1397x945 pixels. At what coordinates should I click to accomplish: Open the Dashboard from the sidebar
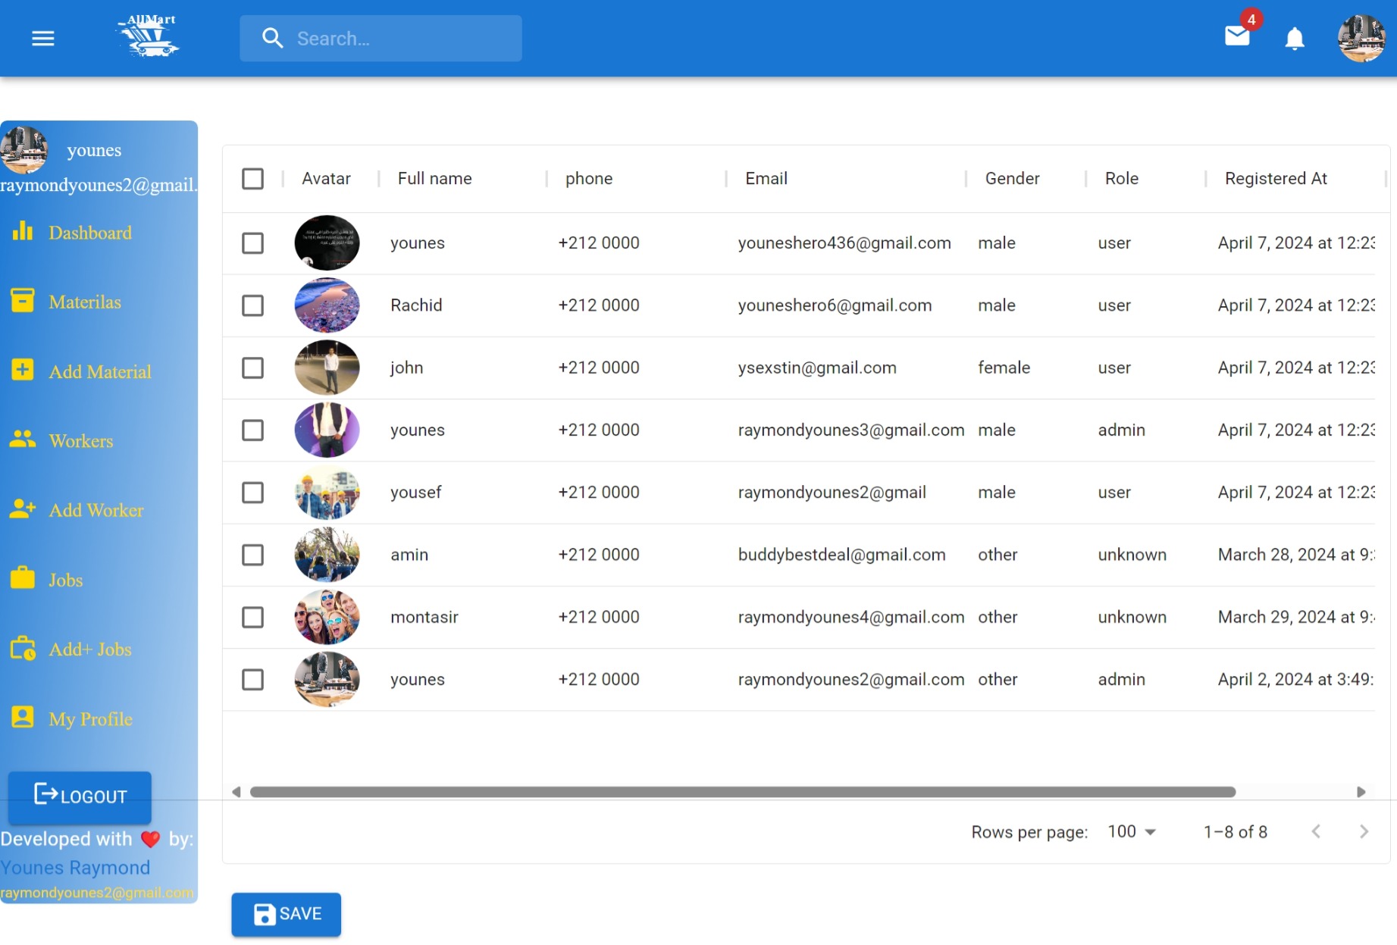(89, 233)
